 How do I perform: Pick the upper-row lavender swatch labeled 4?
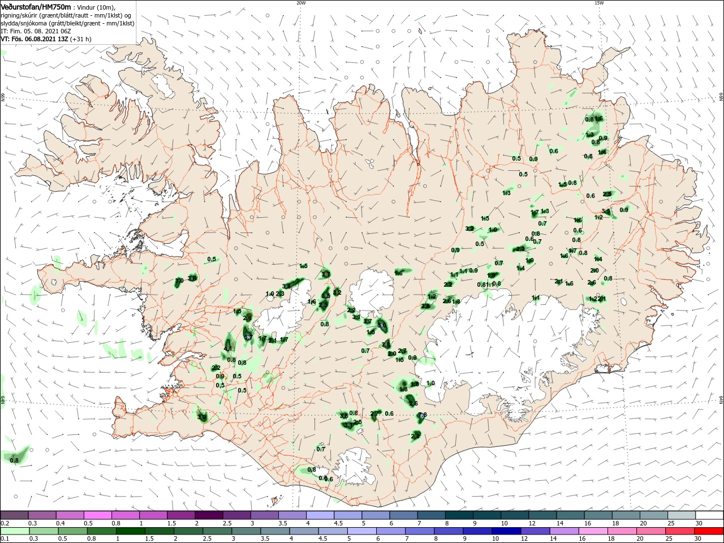point(320,515)
